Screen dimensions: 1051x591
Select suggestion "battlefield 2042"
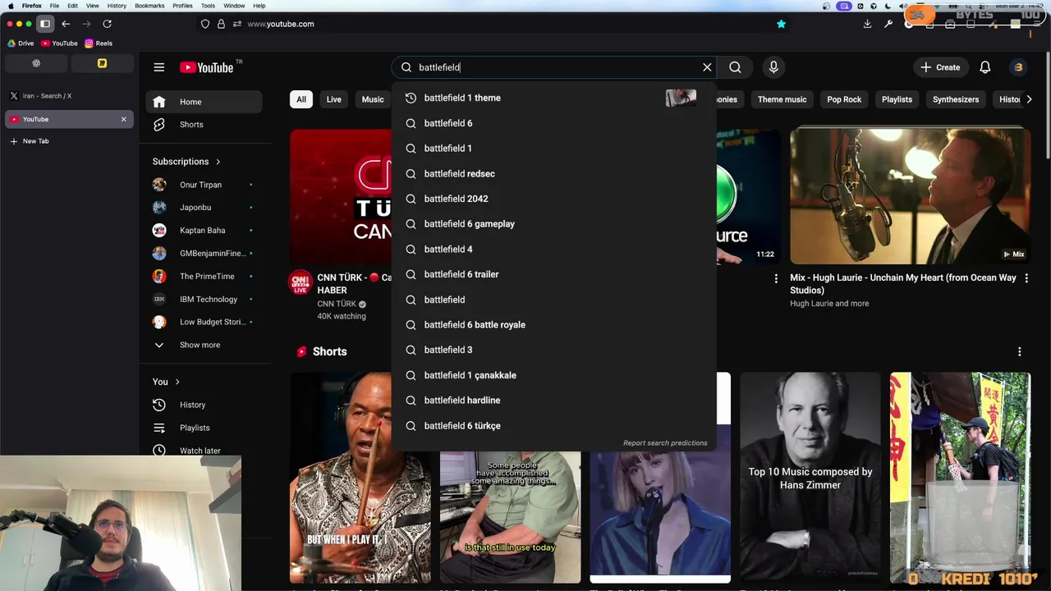coord(554,199)
